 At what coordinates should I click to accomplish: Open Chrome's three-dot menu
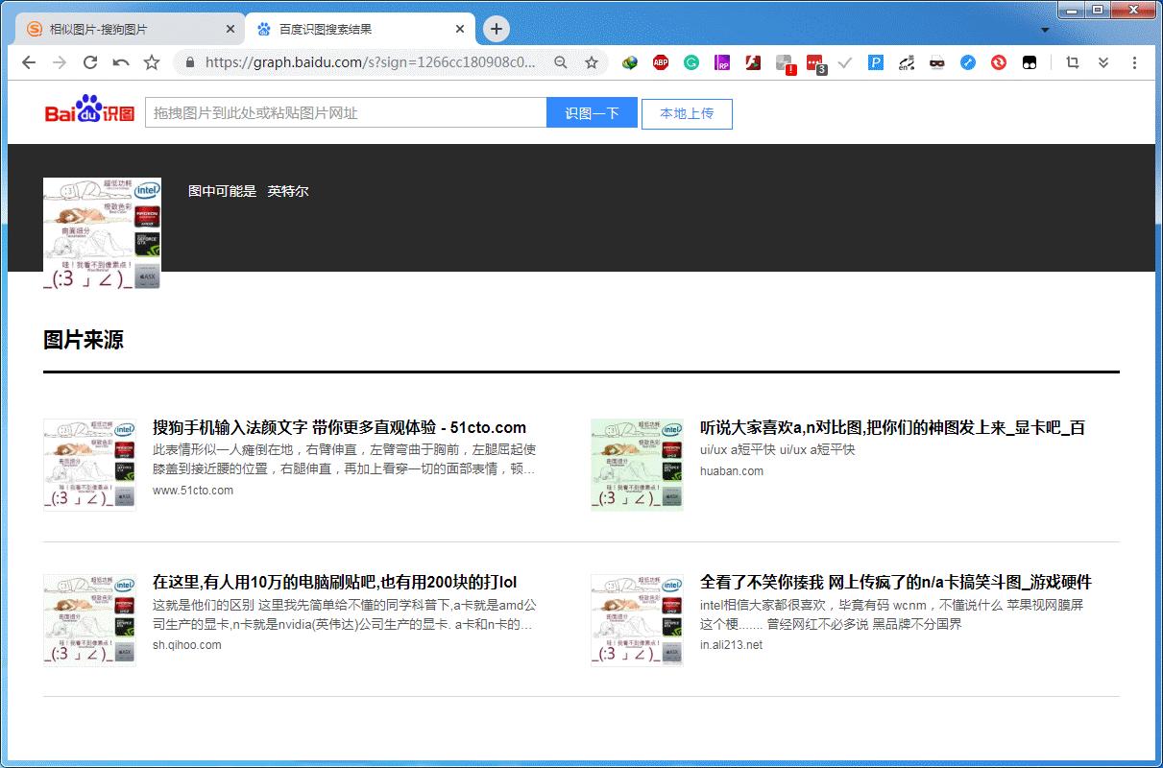pos(1136,61)
